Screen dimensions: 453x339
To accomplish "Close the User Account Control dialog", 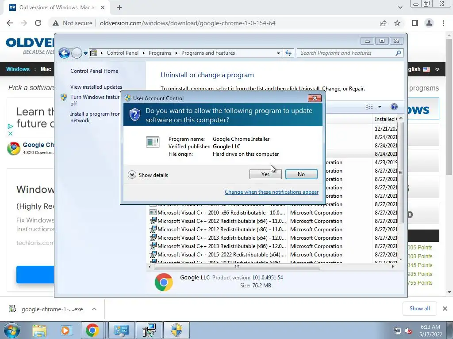I will [x=315, y=98].
